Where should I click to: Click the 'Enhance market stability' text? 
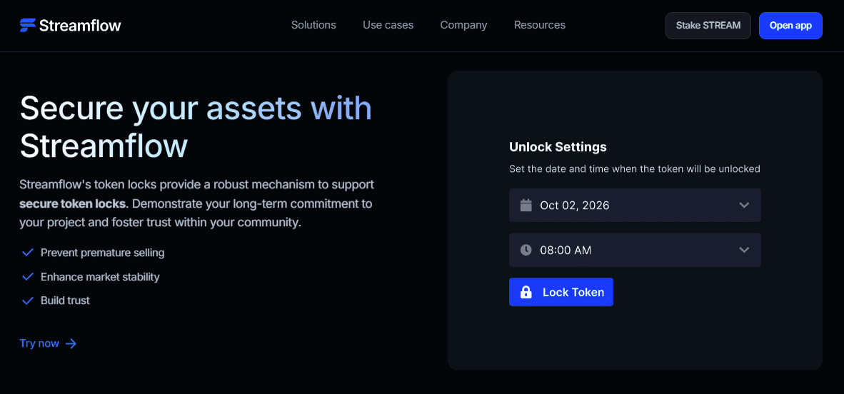point(100,277)
